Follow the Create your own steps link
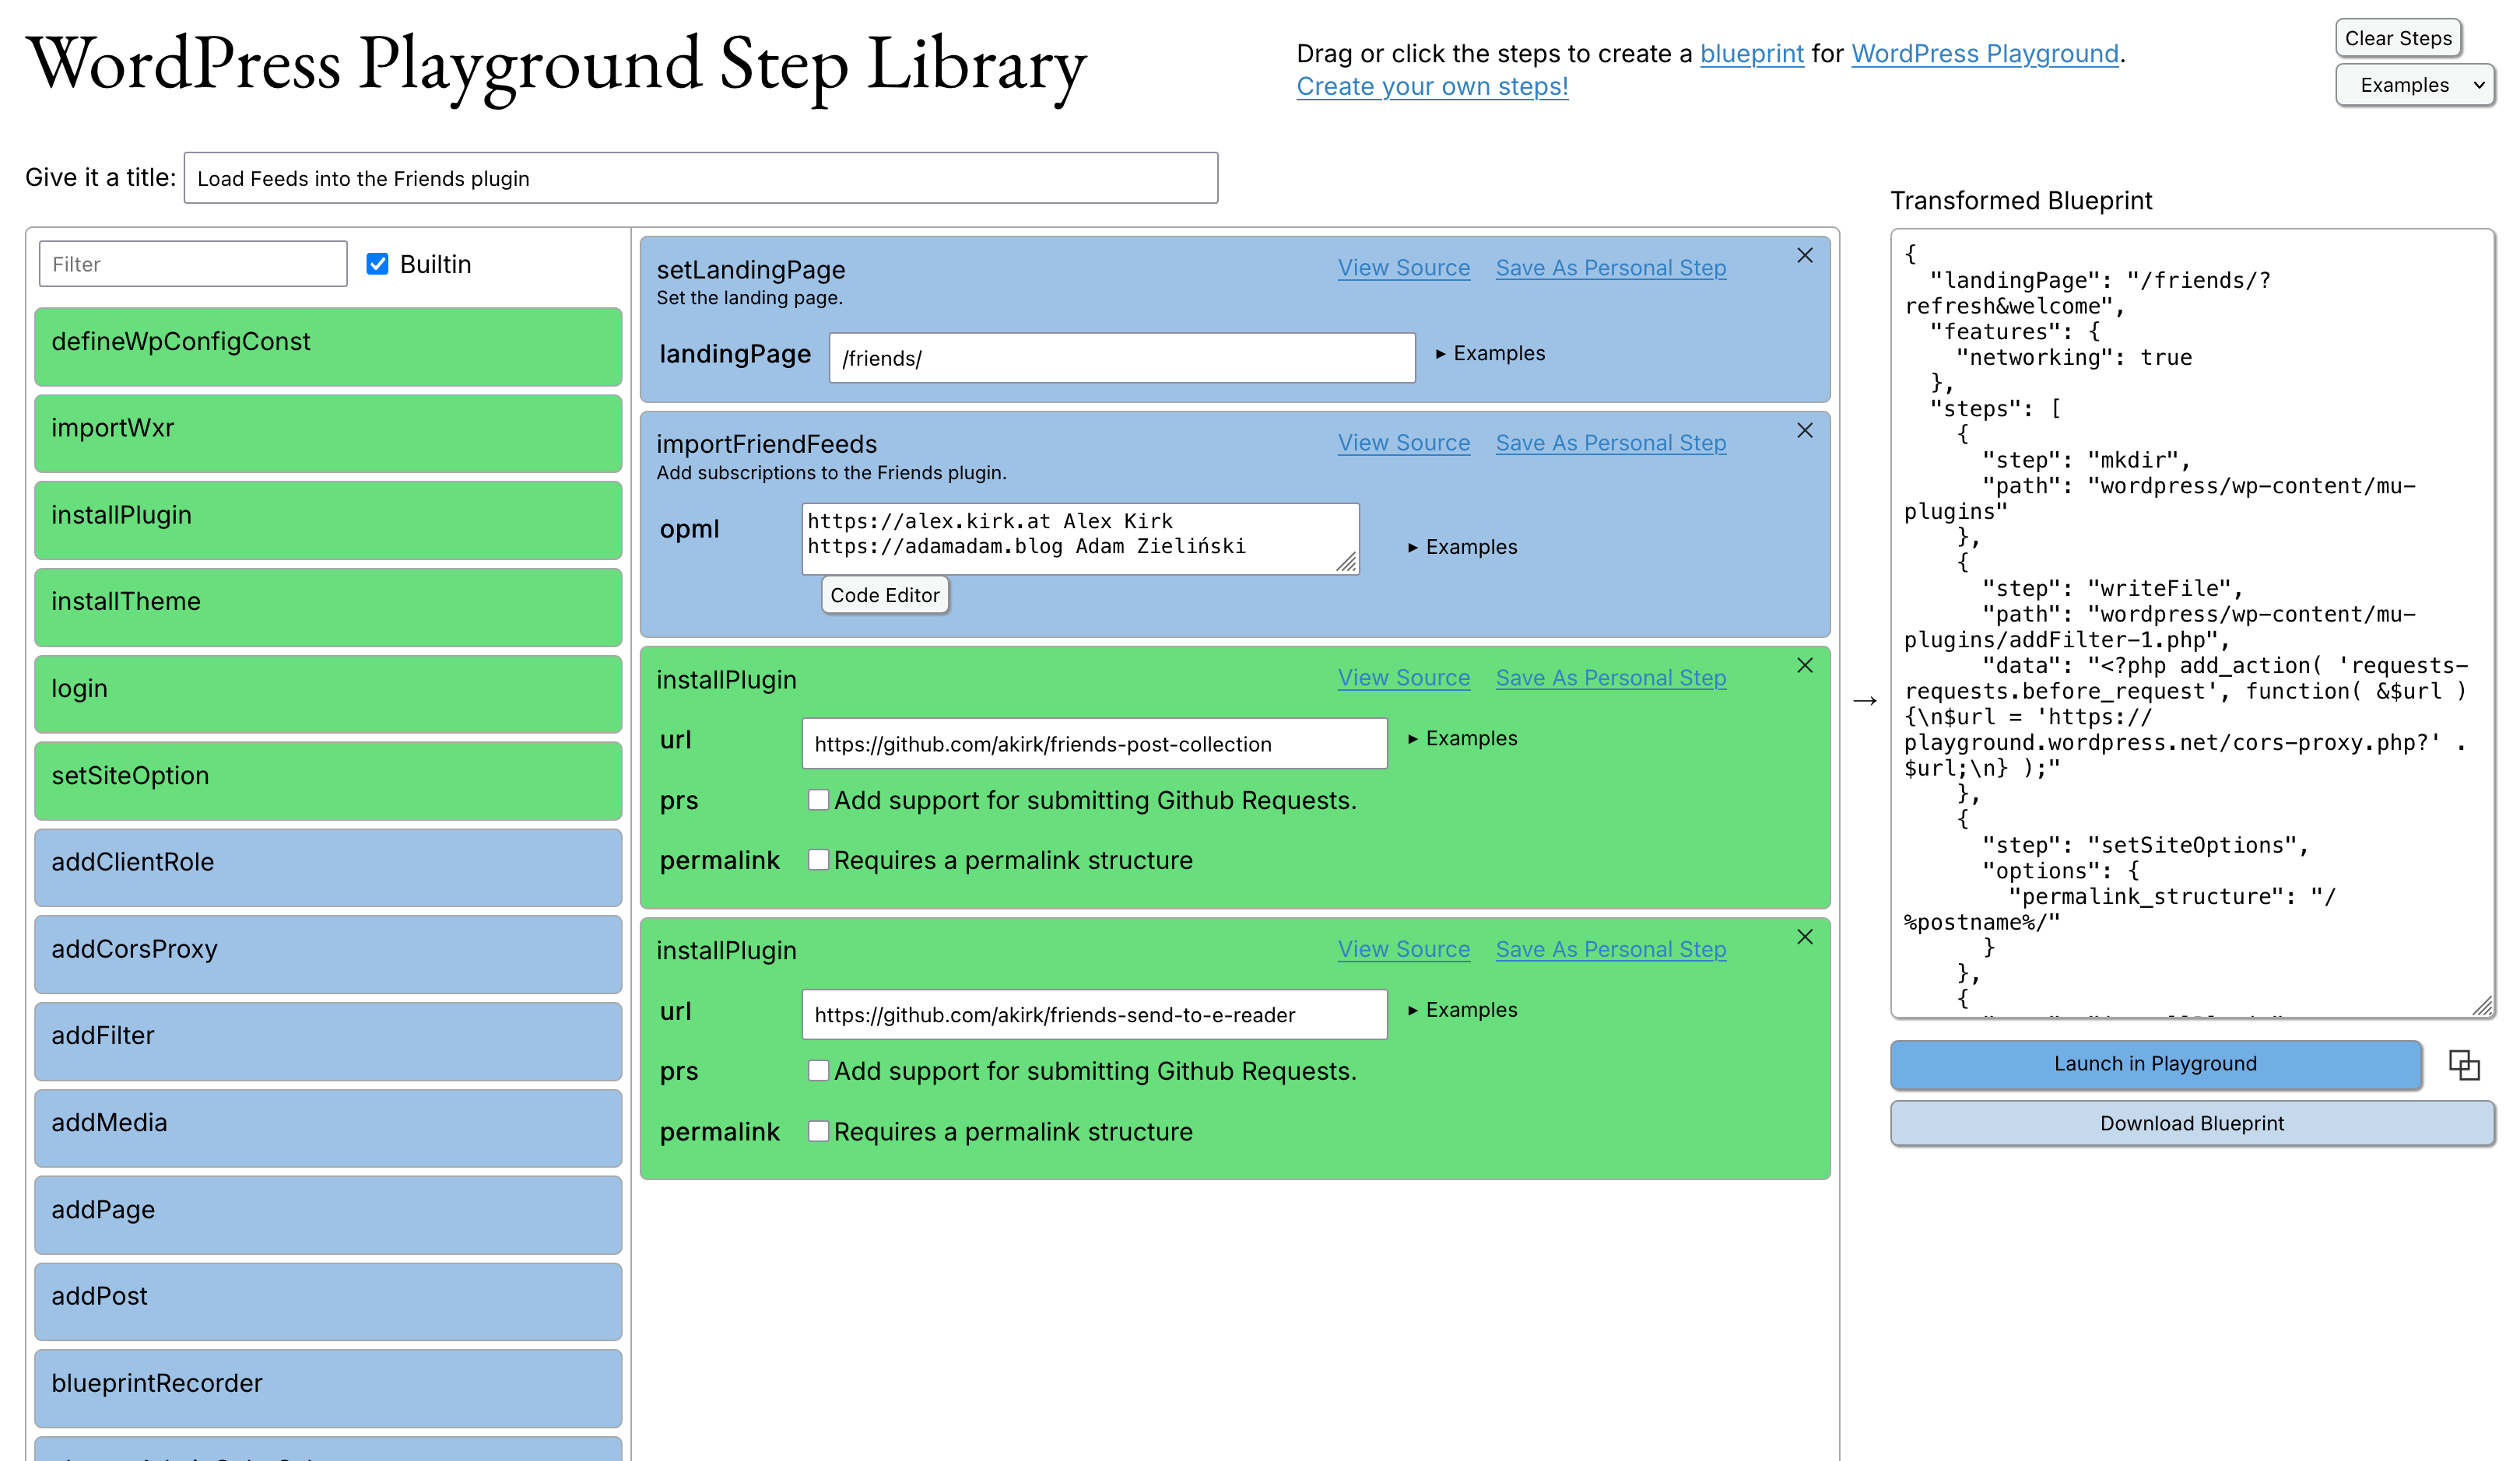Screen dimensions: 2520x1461 pyautogui.click(x=1432, y=87)
